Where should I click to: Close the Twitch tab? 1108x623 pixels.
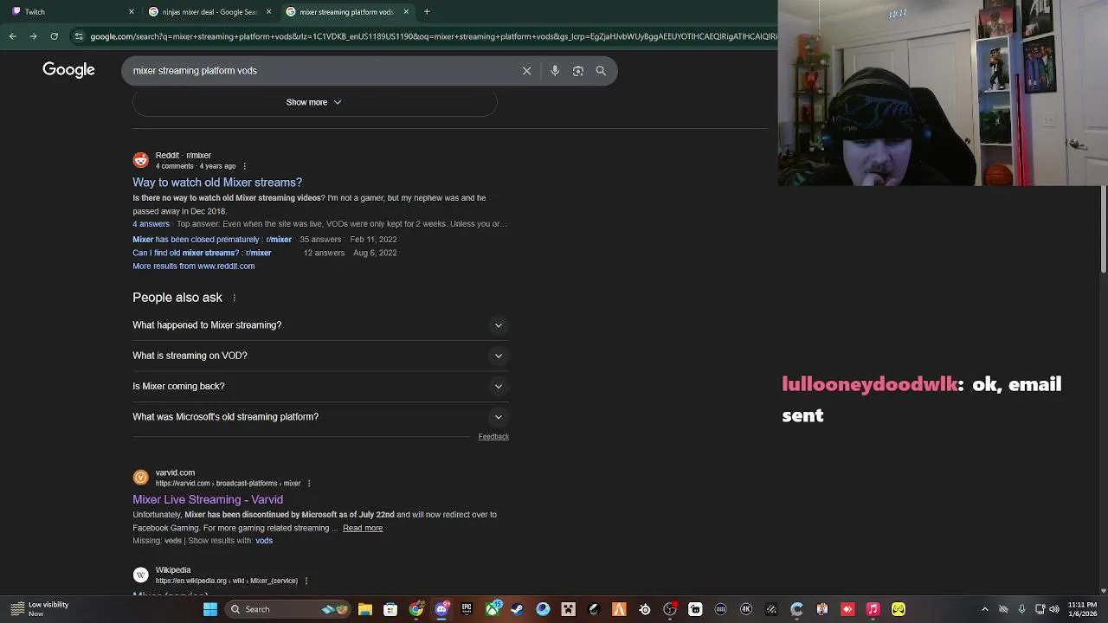(132, 11)
